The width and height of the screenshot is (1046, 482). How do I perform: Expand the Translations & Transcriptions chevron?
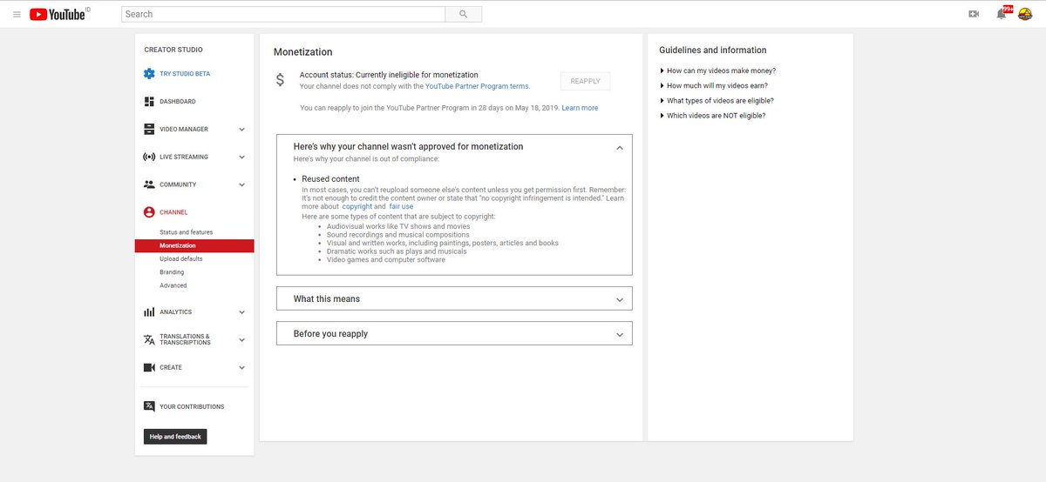pyautogui.click(x=241, y=340)
